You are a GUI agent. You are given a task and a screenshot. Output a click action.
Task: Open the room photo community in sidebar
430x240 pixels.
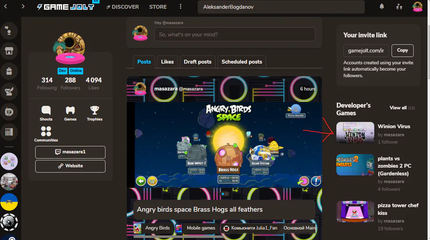tap(9, 182)
